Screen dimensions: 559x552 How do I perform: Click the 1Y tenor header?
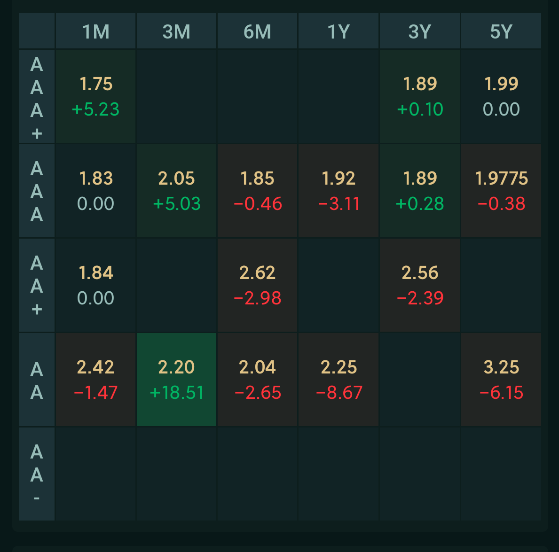click(x=339, y=31)
